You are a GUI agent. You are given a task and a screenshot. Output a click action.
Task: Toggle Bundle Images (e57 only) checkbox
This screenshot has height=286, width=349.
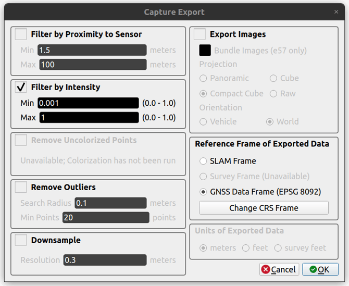point(205,51)
